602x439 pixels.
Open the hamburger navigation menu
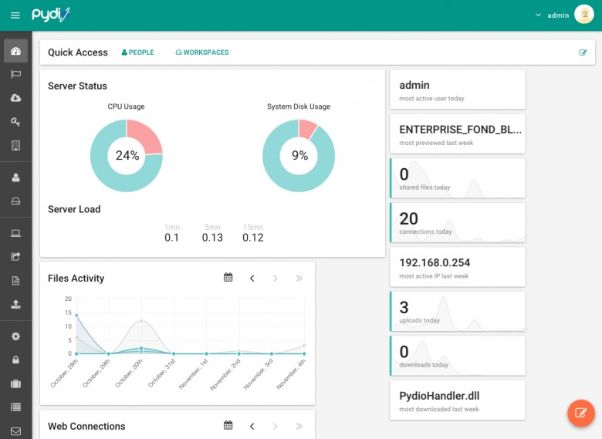15,15
